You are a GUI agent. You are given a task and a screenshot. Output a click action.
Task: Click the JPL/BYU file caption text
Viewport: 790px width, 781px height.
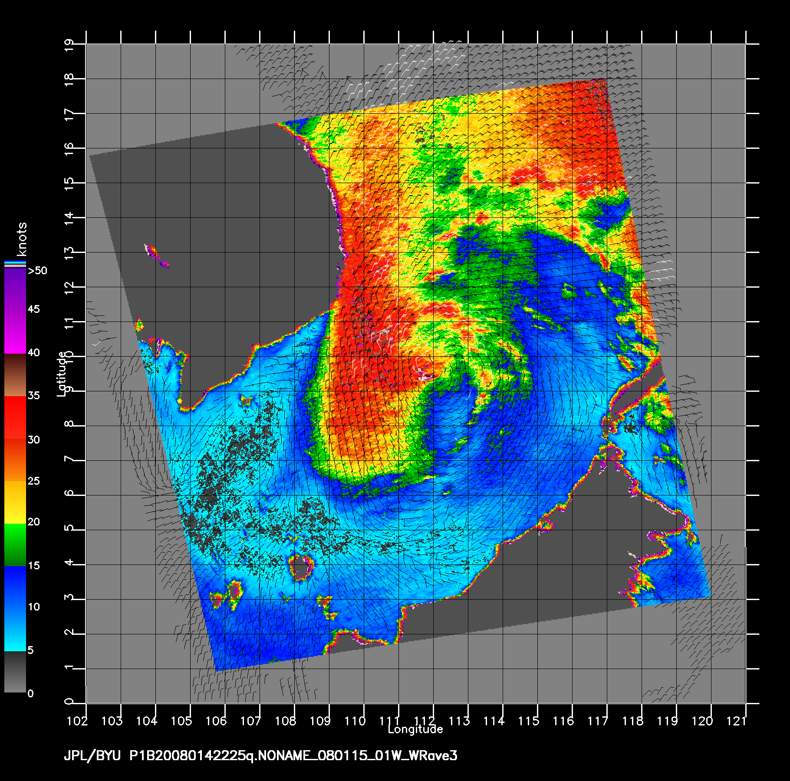[x=260, y=756]
